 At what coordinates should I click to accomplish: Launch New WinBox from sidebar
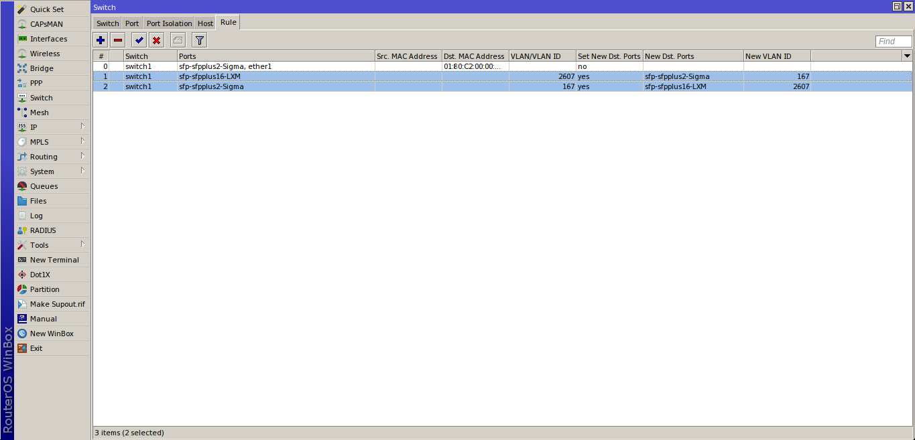pos(52,334)
